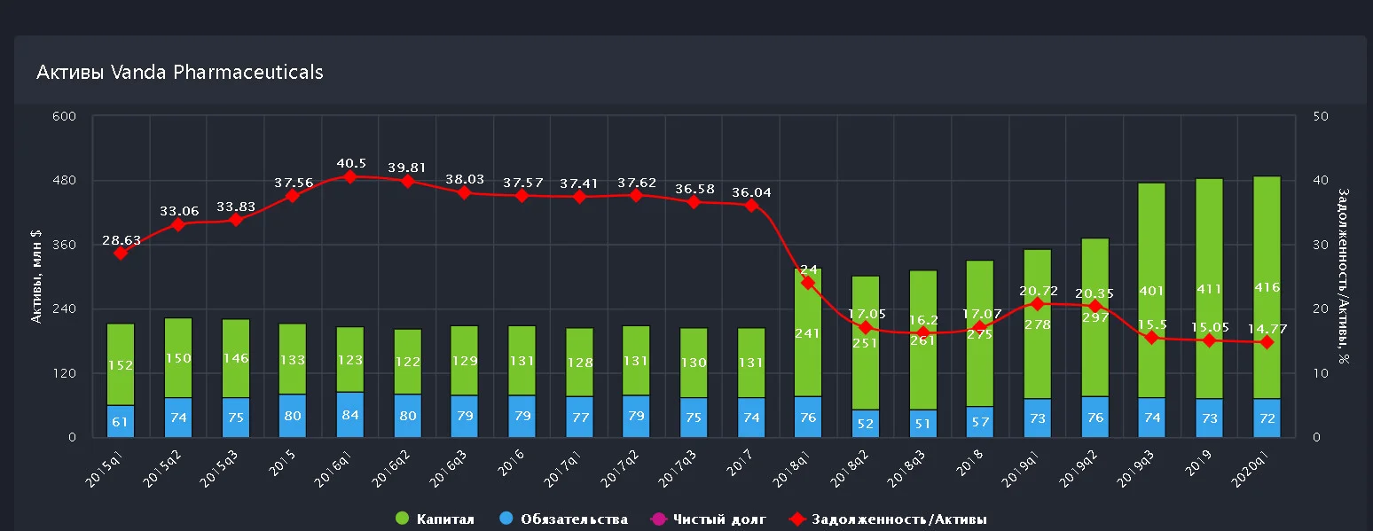Viewport: 1373px width, 531px height.
Task: Click the red data point labeled 17.05
Action: (x=866, y=328)
